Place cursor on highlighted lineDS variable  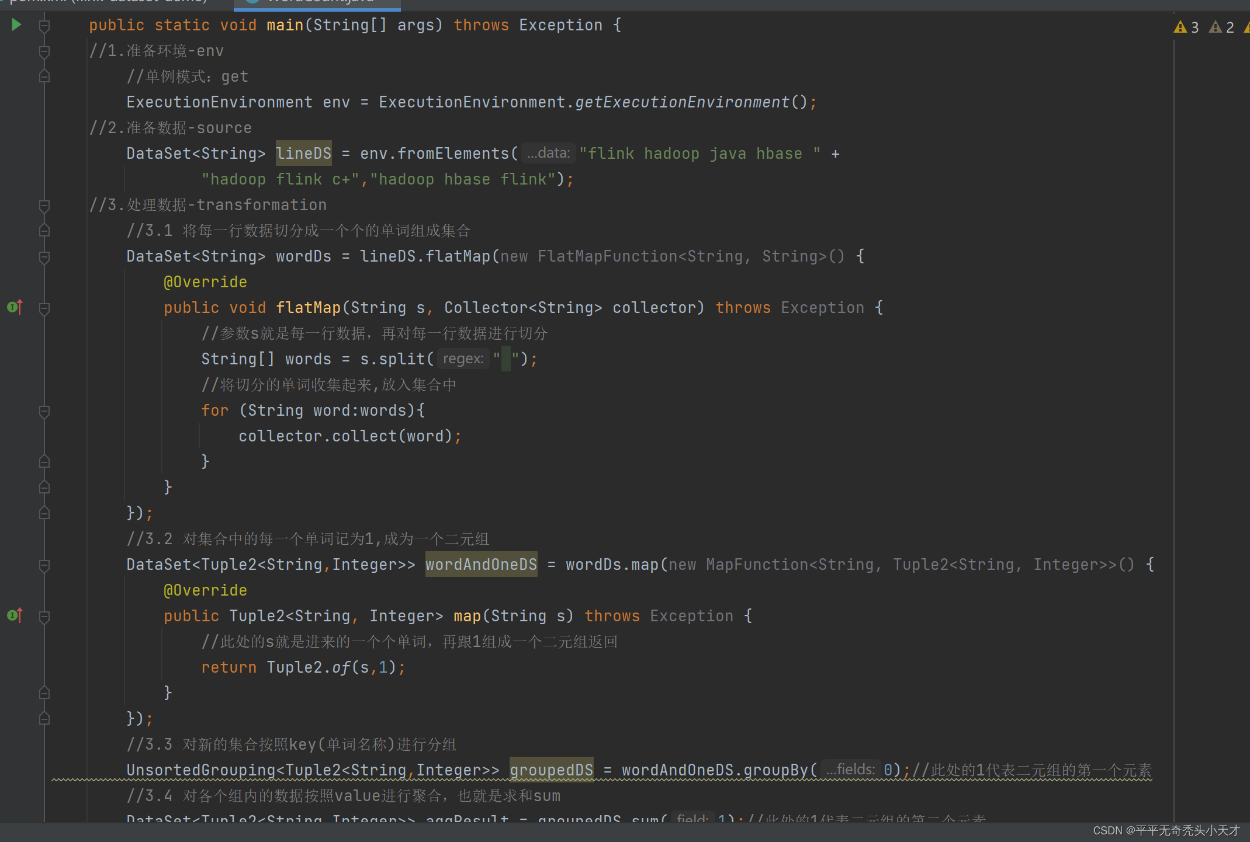[303, 154]
